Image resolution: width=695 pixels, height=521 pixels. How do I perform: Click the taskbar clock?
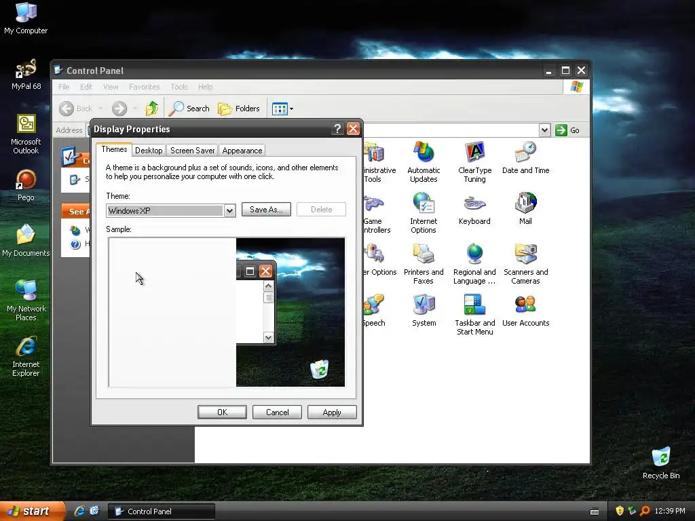tap(670, 511)
